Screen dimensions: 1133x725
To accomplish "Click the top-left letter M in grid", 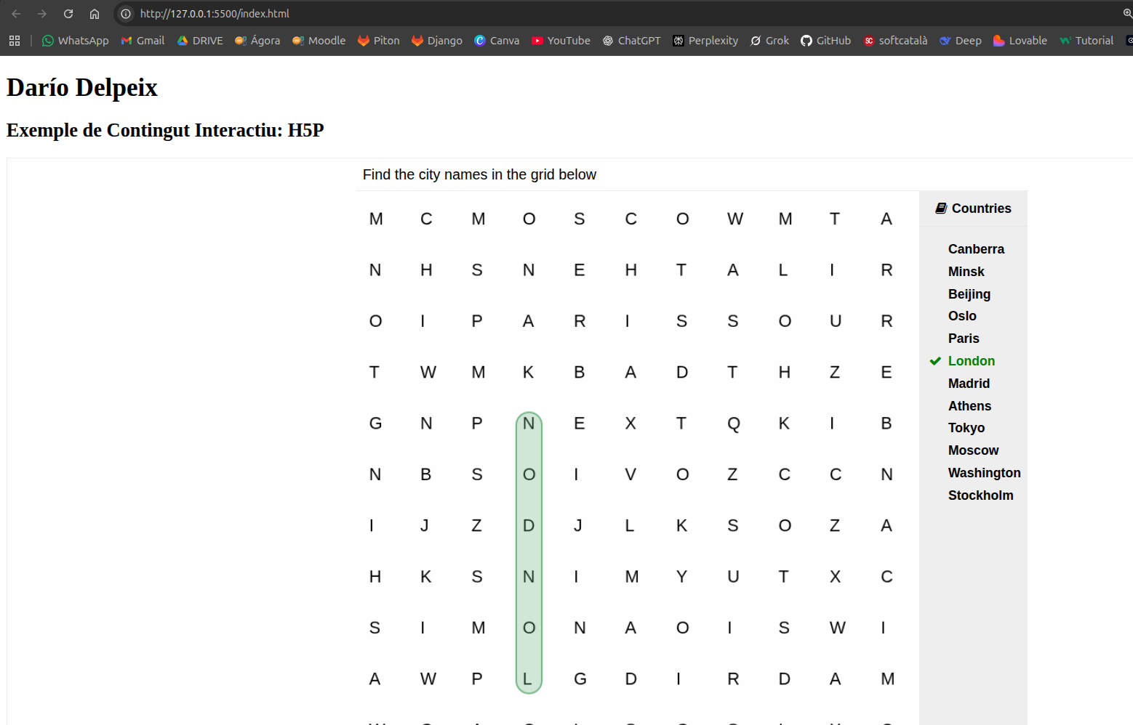I will [x=376, y=219].
